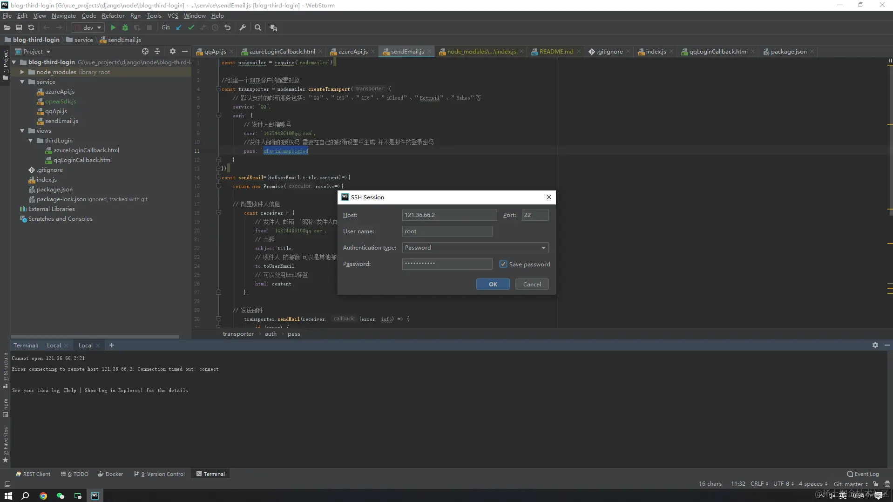Image resolution: width=893 pixels, height=502 pixels.
Task: Toggle the Z: Structure side tool button
Action: [6, 370]
